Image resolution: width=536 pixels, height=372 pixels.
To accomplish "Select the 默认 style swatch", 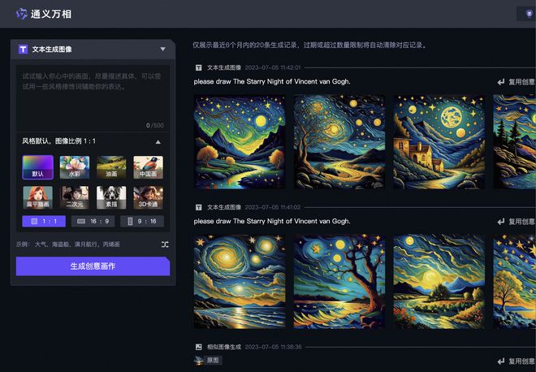I will click(x=38, y=167).
